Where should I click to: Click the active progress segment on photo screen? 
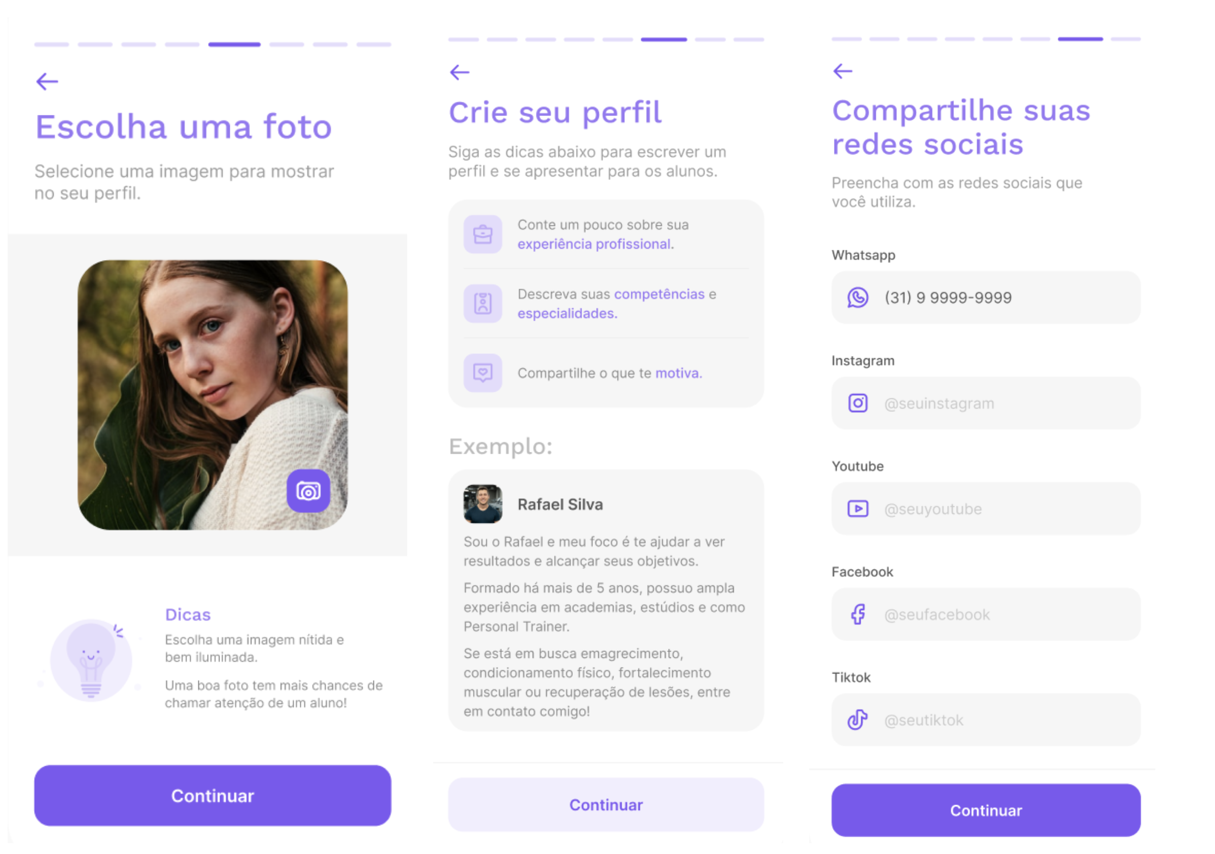coord(234,44)
